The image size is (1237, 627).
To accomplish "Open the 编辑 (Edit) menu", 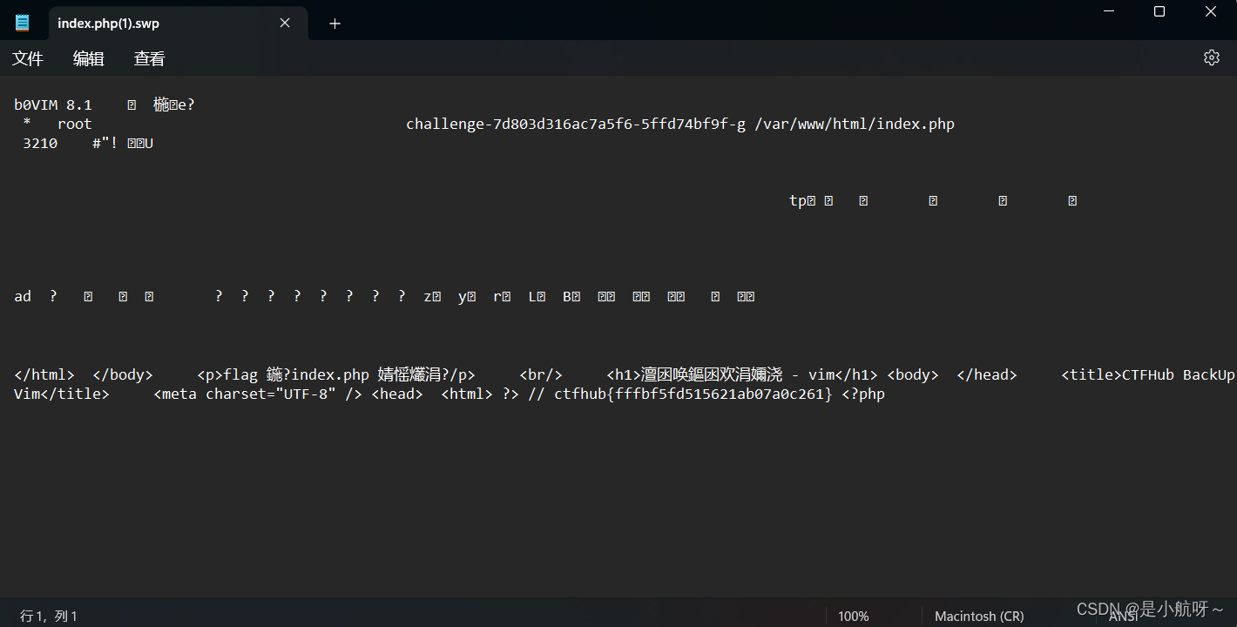I will coord(88,58).
